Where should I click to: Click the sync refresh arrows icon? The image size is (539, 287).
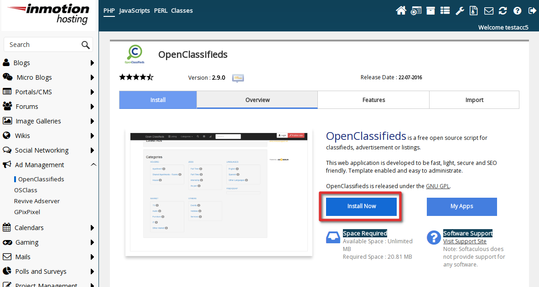click(503, 11)
